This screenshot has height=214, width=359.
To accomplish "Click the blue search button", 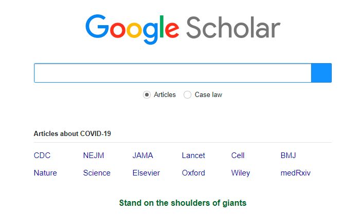I will coord(321,73).
